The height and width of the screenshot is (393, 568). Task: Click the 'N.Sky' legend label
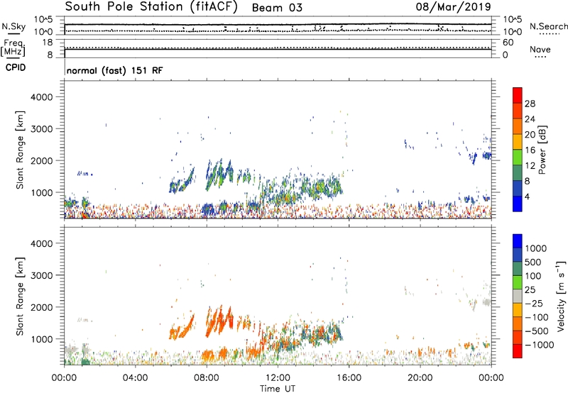[x=13, y=26]
